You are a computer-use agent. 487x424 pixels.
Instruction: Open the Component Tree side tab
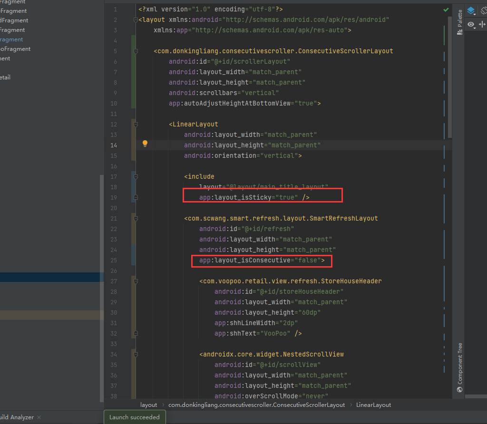click(x=460, y=367)
